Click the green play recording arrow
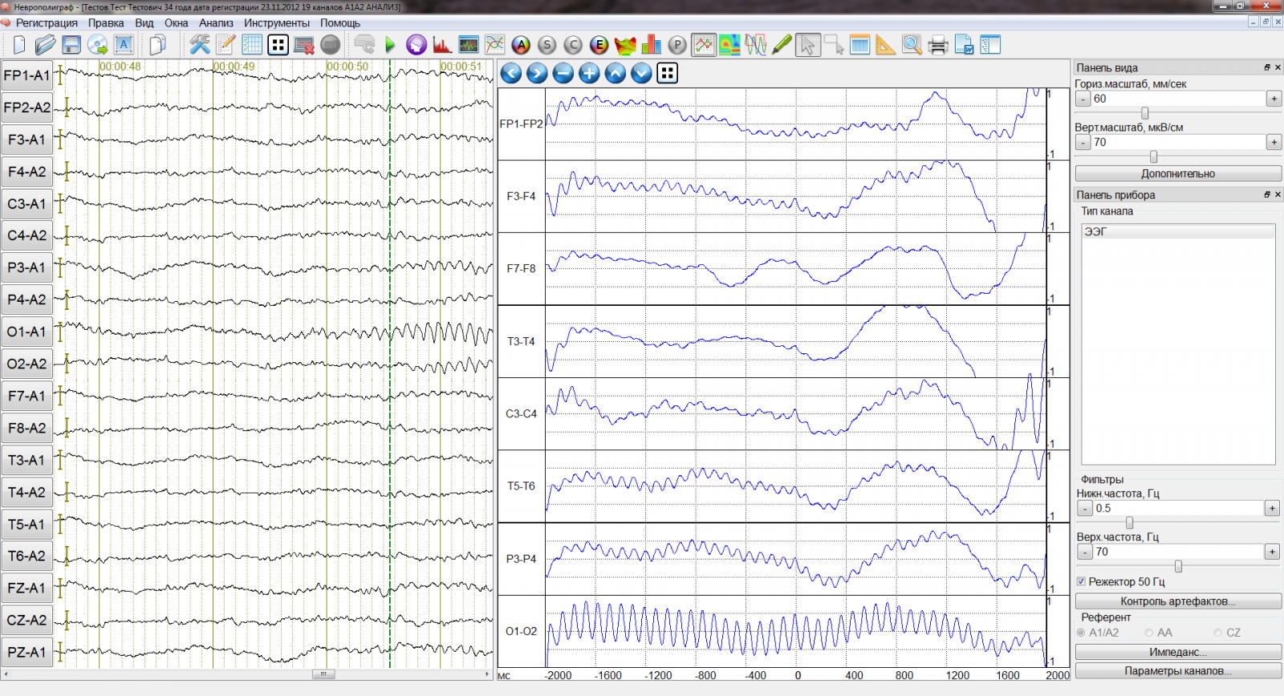 [x=390, y=45]
